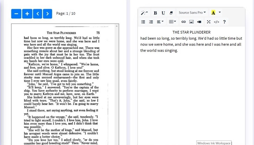
Task: Click after 'the world was singing.' in editor
Action: click(x=178, y=51)
